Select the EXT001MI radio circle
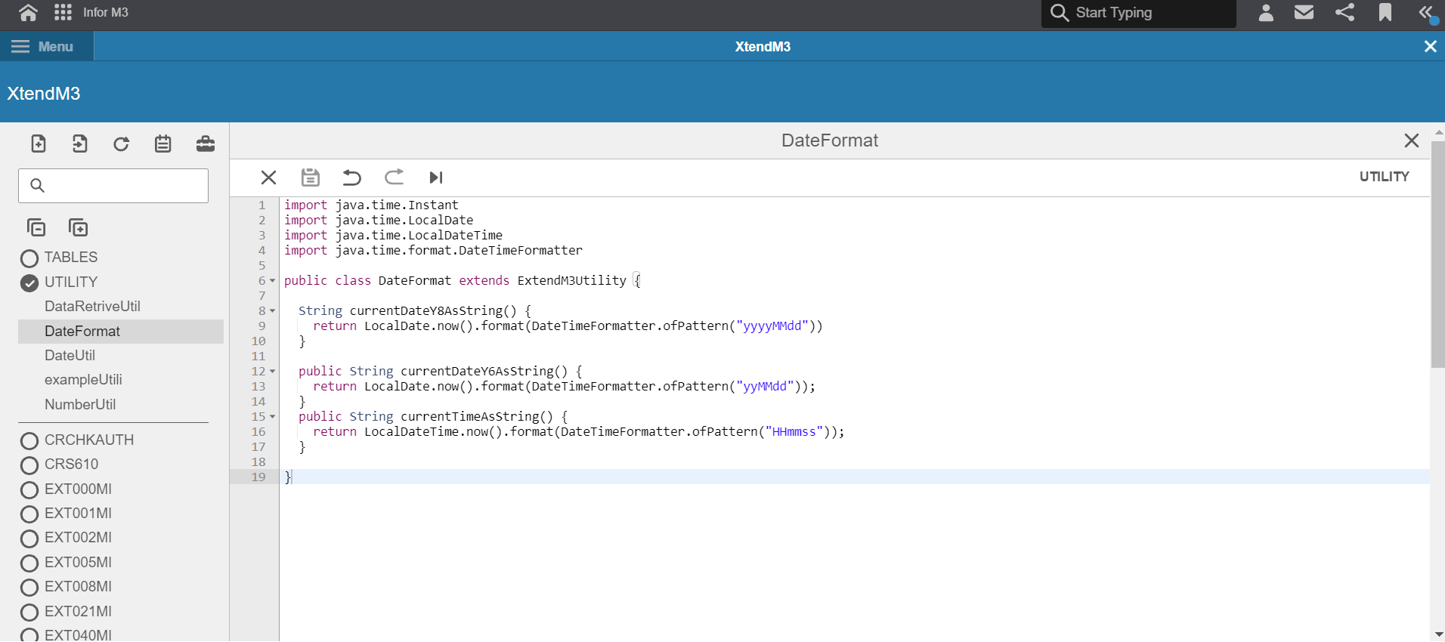Image resolution: width=1445 pixels, height=642 pixels. [29, 514]
